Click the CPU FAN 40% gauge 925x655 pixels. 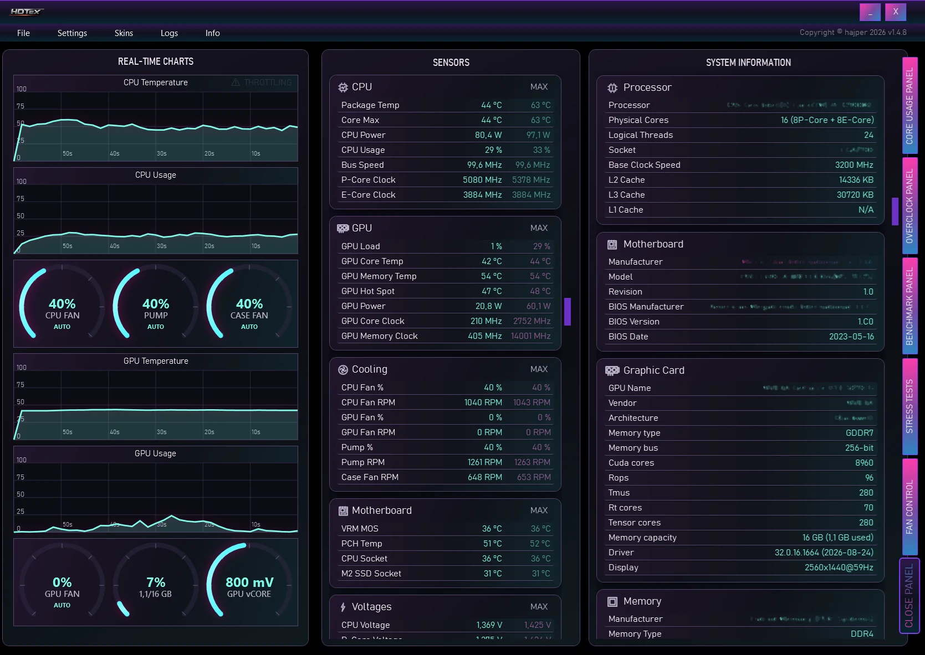click(x=62, y=304)
